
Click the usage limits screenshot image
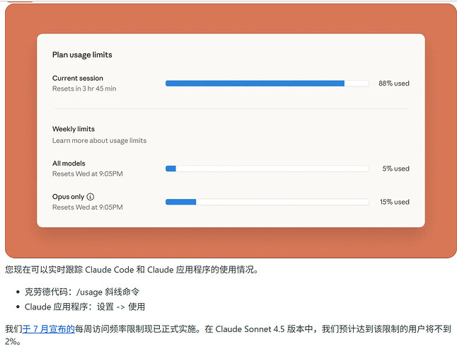tap(231, 131)
